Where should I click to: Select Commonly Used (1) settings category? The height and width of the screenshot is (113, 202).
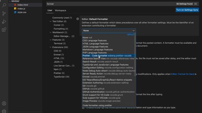(x=62, y=18)
